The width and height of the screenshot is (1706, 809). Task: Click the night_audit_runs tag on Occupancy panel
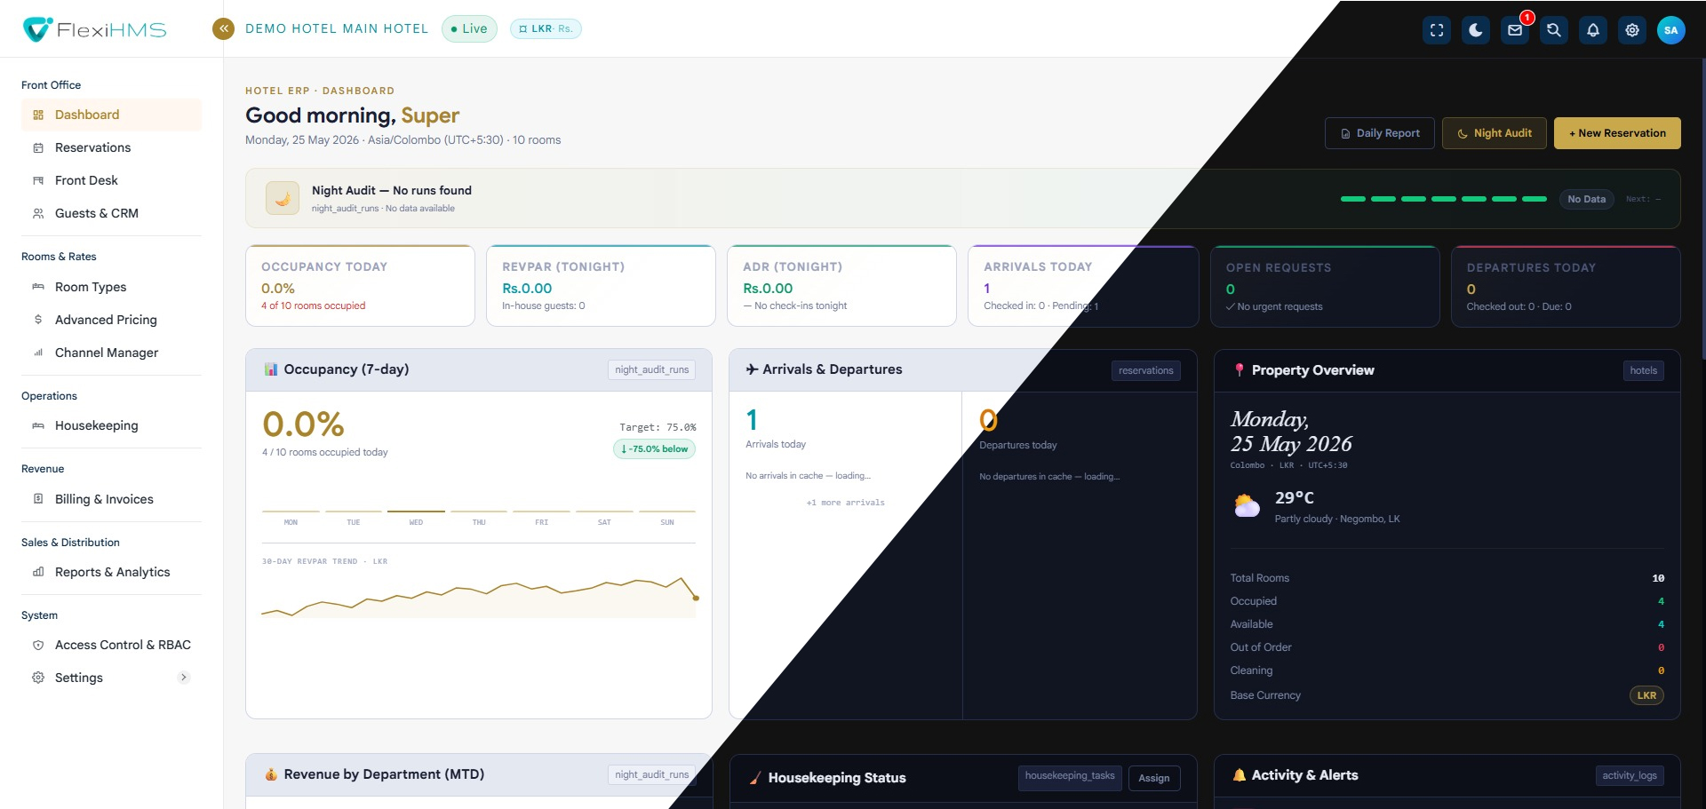pyautogui.click(x=651, y=369)
